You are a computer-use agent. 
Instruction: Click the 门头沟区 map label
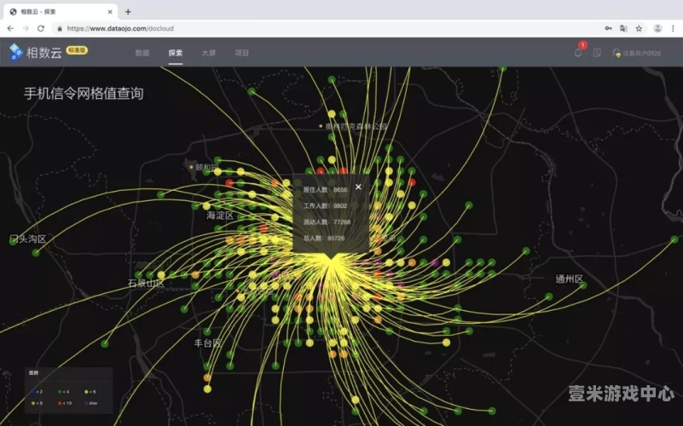point(28,239)
